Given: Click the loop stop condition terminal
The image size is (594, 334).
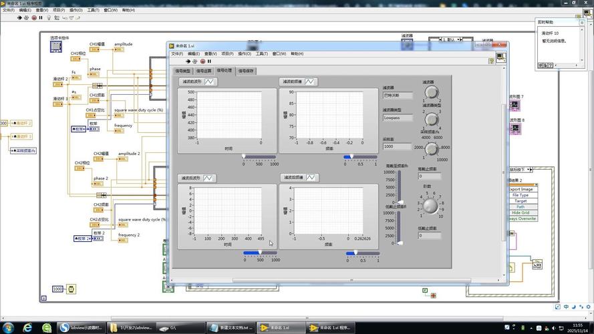Looking at the screenshot, I should (434, 295).
